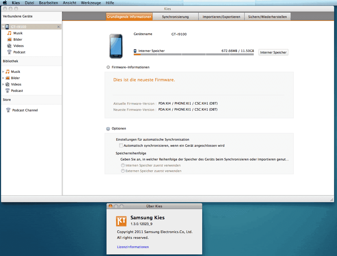Select Externen Speicher zuerst verwenden

click(123, 171)
